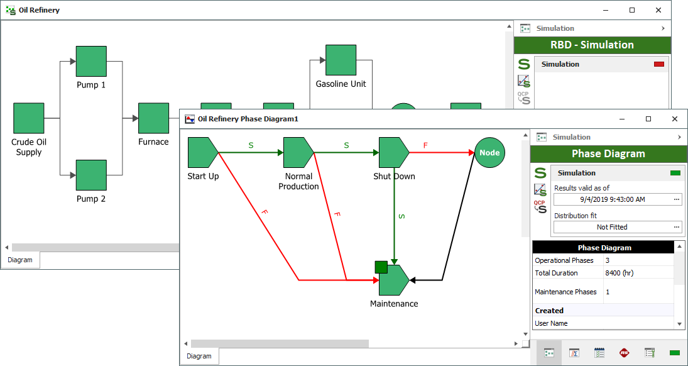The width and height of the screenshot is (688, 366).
Task: Select the Simulation page icon in bottom bar
Action: pos(549,353)
